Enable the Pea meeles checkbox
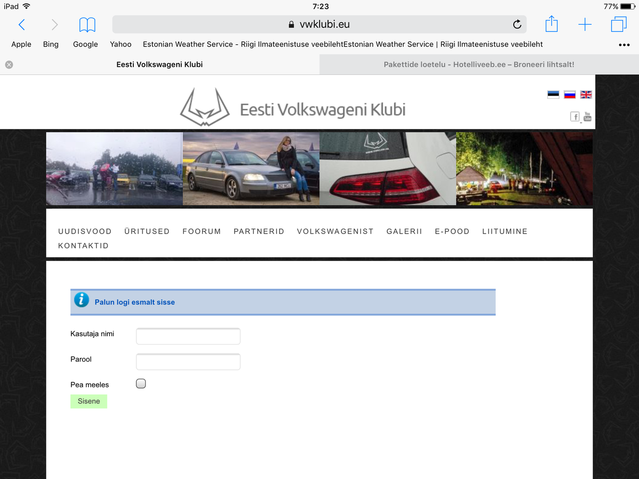The image size is (639, 479). pos(141,384)
